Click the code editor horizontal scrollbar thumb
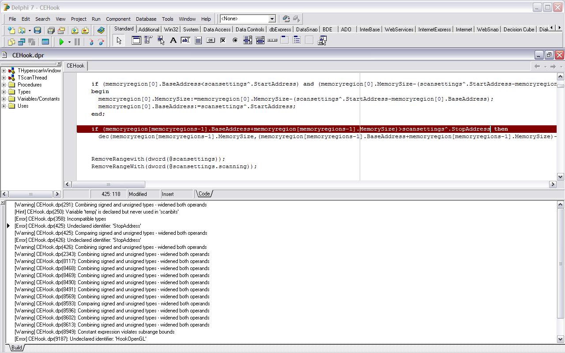 tap(108, 184)
